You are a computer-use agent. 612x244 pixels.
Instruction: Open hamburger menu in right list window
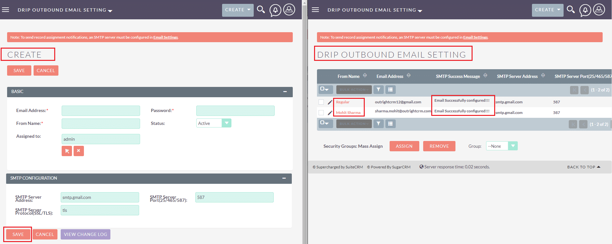click(x=315, y=10)
